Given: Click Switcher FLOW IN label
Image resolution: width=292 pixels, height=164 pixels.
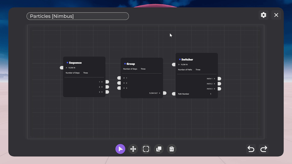Looking at the screenshot, I should [184, 65].
